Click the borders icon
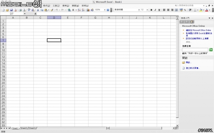Image resolution: width=214 pixels, height=133 pixels. pyautogui.click(x=195, y=10)
